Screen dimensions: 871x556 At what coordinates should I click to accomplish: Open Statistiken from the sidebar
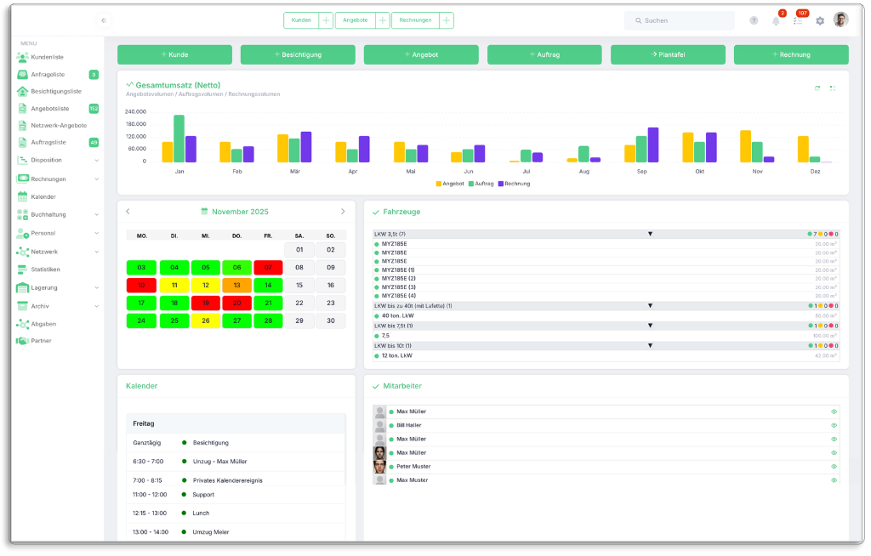click(46, 269)
